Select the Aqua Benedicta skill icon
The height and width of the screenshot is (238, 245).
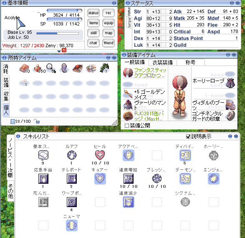coord(129,155)
